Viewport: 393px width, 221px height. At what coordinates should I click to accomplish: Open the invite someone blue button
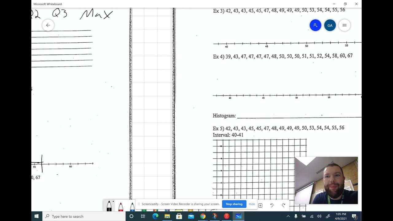tap(315, 25)
